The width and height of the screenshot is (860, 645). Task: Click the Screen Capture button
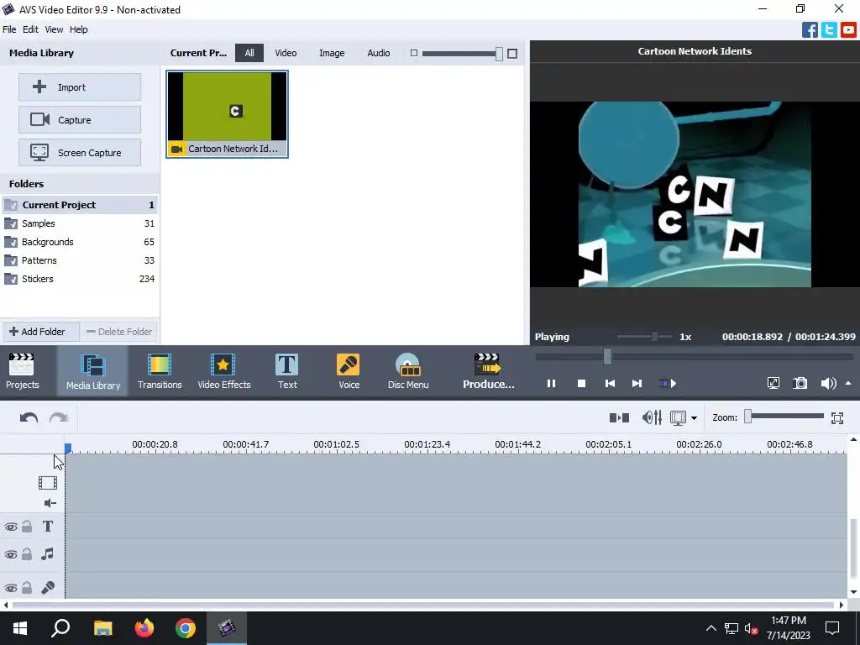(80, 153)
